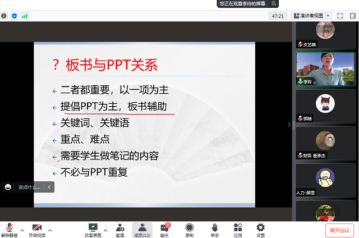Expand audio options next to unmute

click(x=22, y=230)
